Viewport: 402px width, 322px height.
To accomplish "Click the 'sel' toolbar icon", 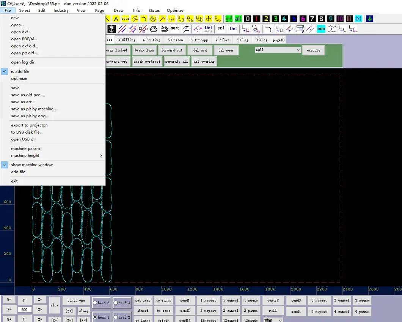I will [221, 28].
